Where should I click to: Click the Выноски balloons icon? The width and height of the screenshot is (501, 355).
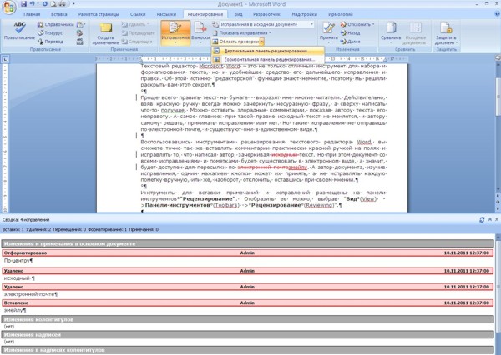200,32
